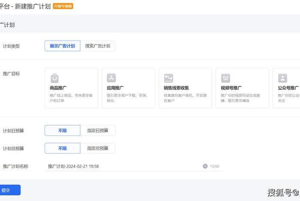Click the 销售线索收集 chart icon
The height and width of the screenshot is (201, 300).
[x=168, y=78]
